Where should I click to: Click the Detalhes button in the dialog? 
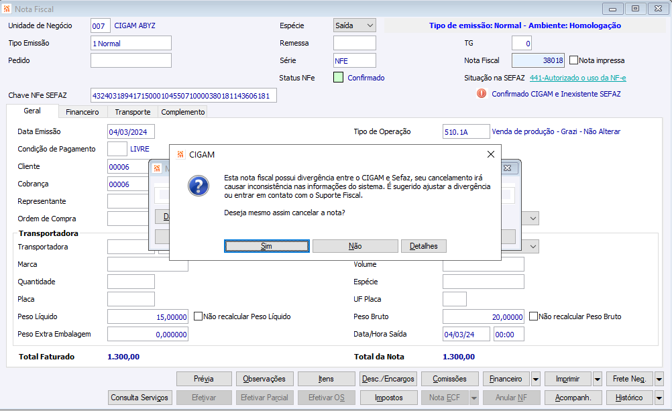tap(423, 246)
